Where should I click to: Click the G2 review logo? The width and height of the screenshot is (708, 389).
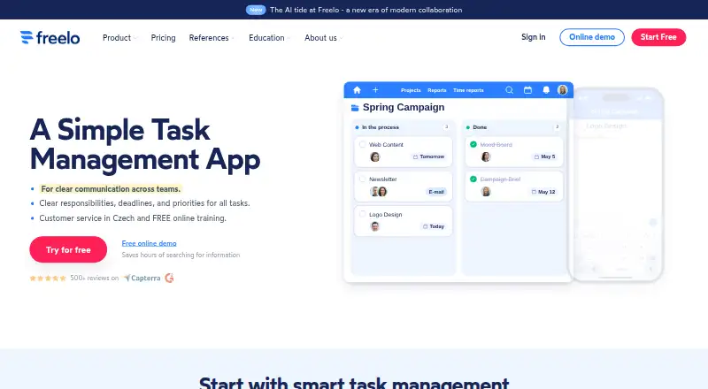pos(169,278)
